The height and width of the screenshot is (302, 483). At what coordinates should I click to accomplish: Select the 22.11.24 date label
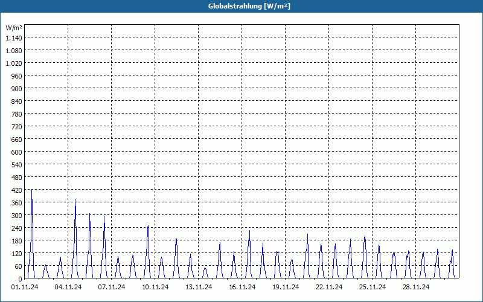328,288
